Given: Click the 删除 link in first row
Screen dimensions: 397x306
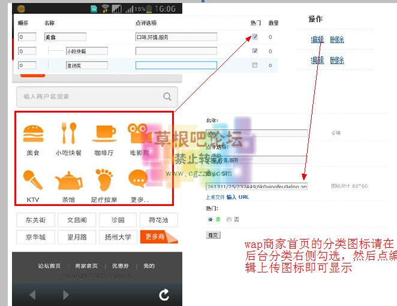Looking at the screenshot, I should coord(337,40).
